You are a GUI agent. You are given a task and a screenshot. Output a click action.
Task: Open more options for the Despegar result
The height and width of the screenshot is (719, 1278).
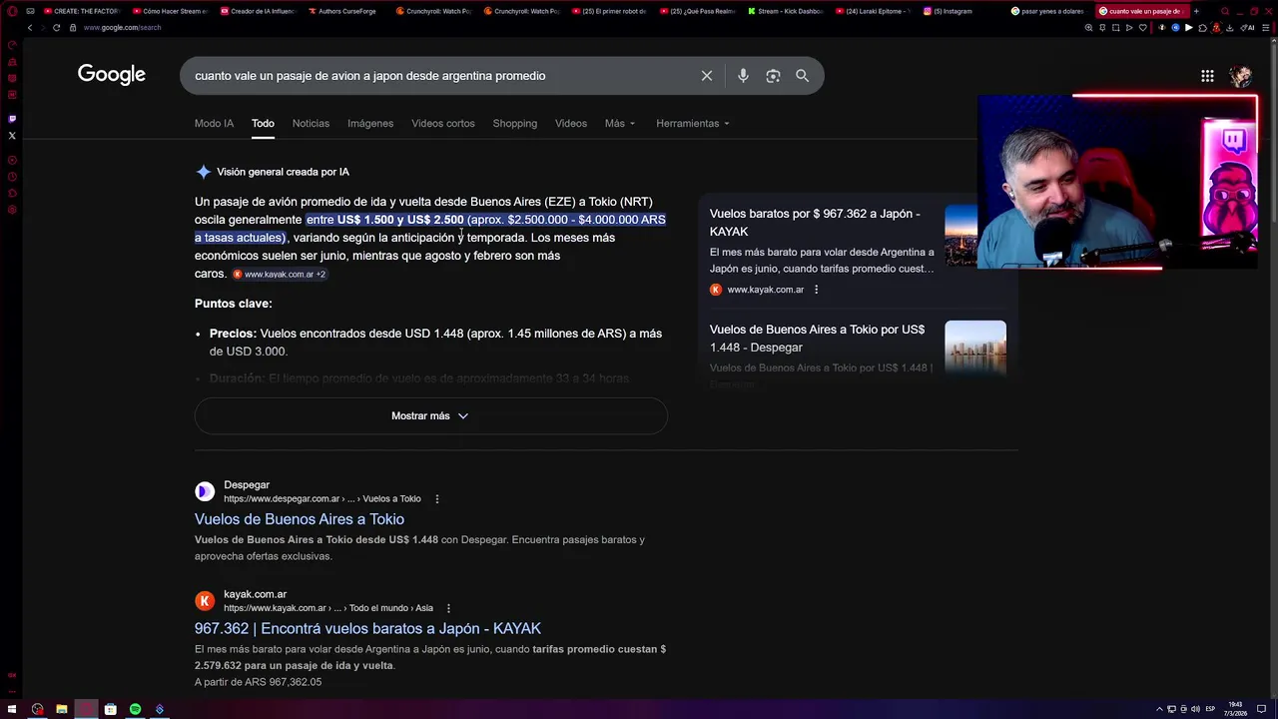click(436, 499)
